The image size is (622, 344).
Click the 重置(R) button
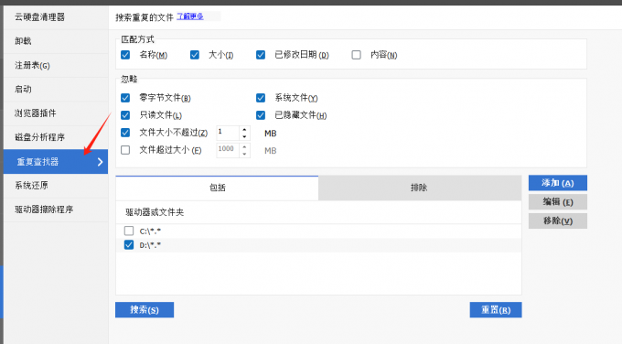[496, 310]
